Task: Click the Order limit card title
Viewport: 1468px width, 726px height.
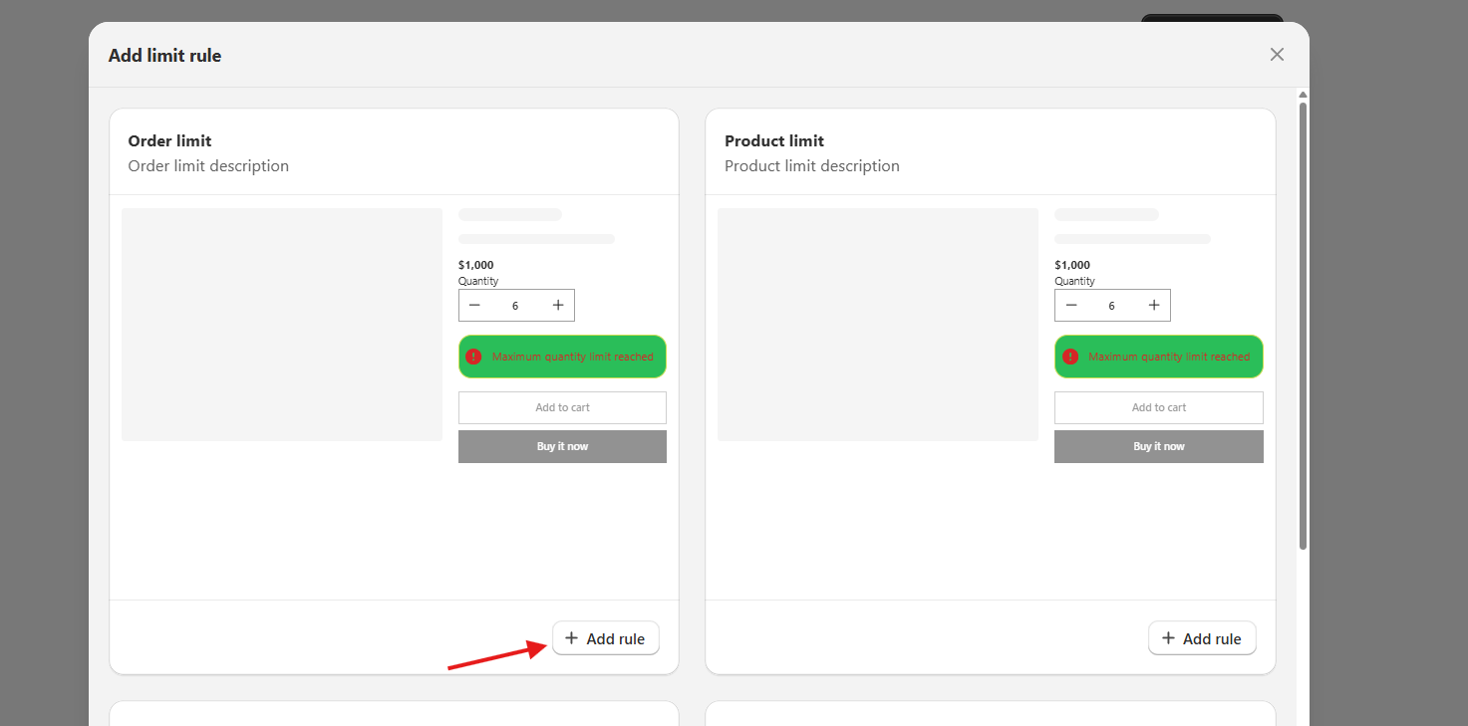Action: point(169,140)
